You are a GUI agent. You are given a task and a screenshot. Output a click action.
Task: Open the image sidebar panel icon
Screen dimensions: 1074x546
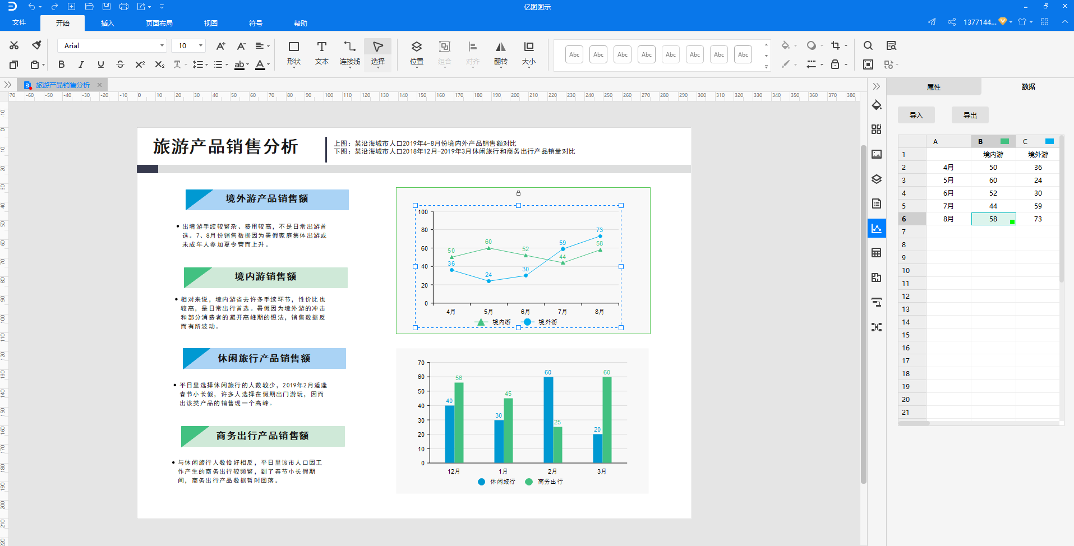(877, 154)
